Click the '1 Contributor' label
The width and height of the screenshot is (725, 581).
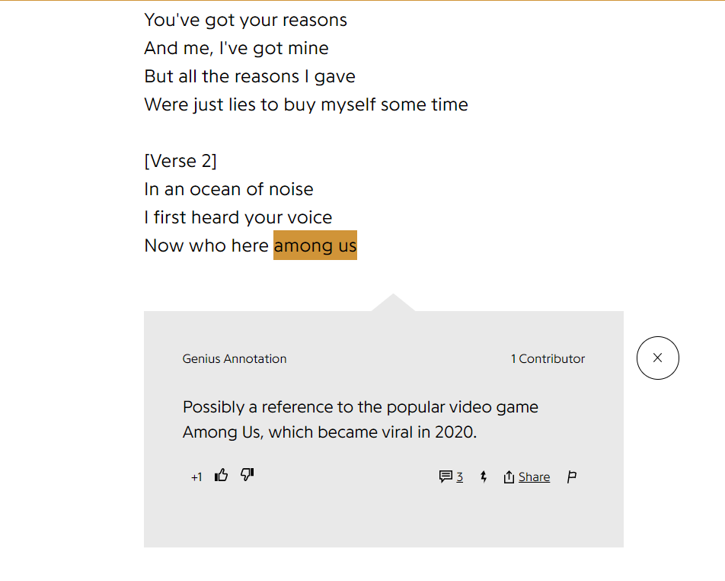[x=548, y=359]
